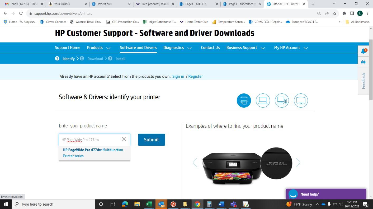
Task: Open the Windows notification center icon
Action: coord(366,204)
